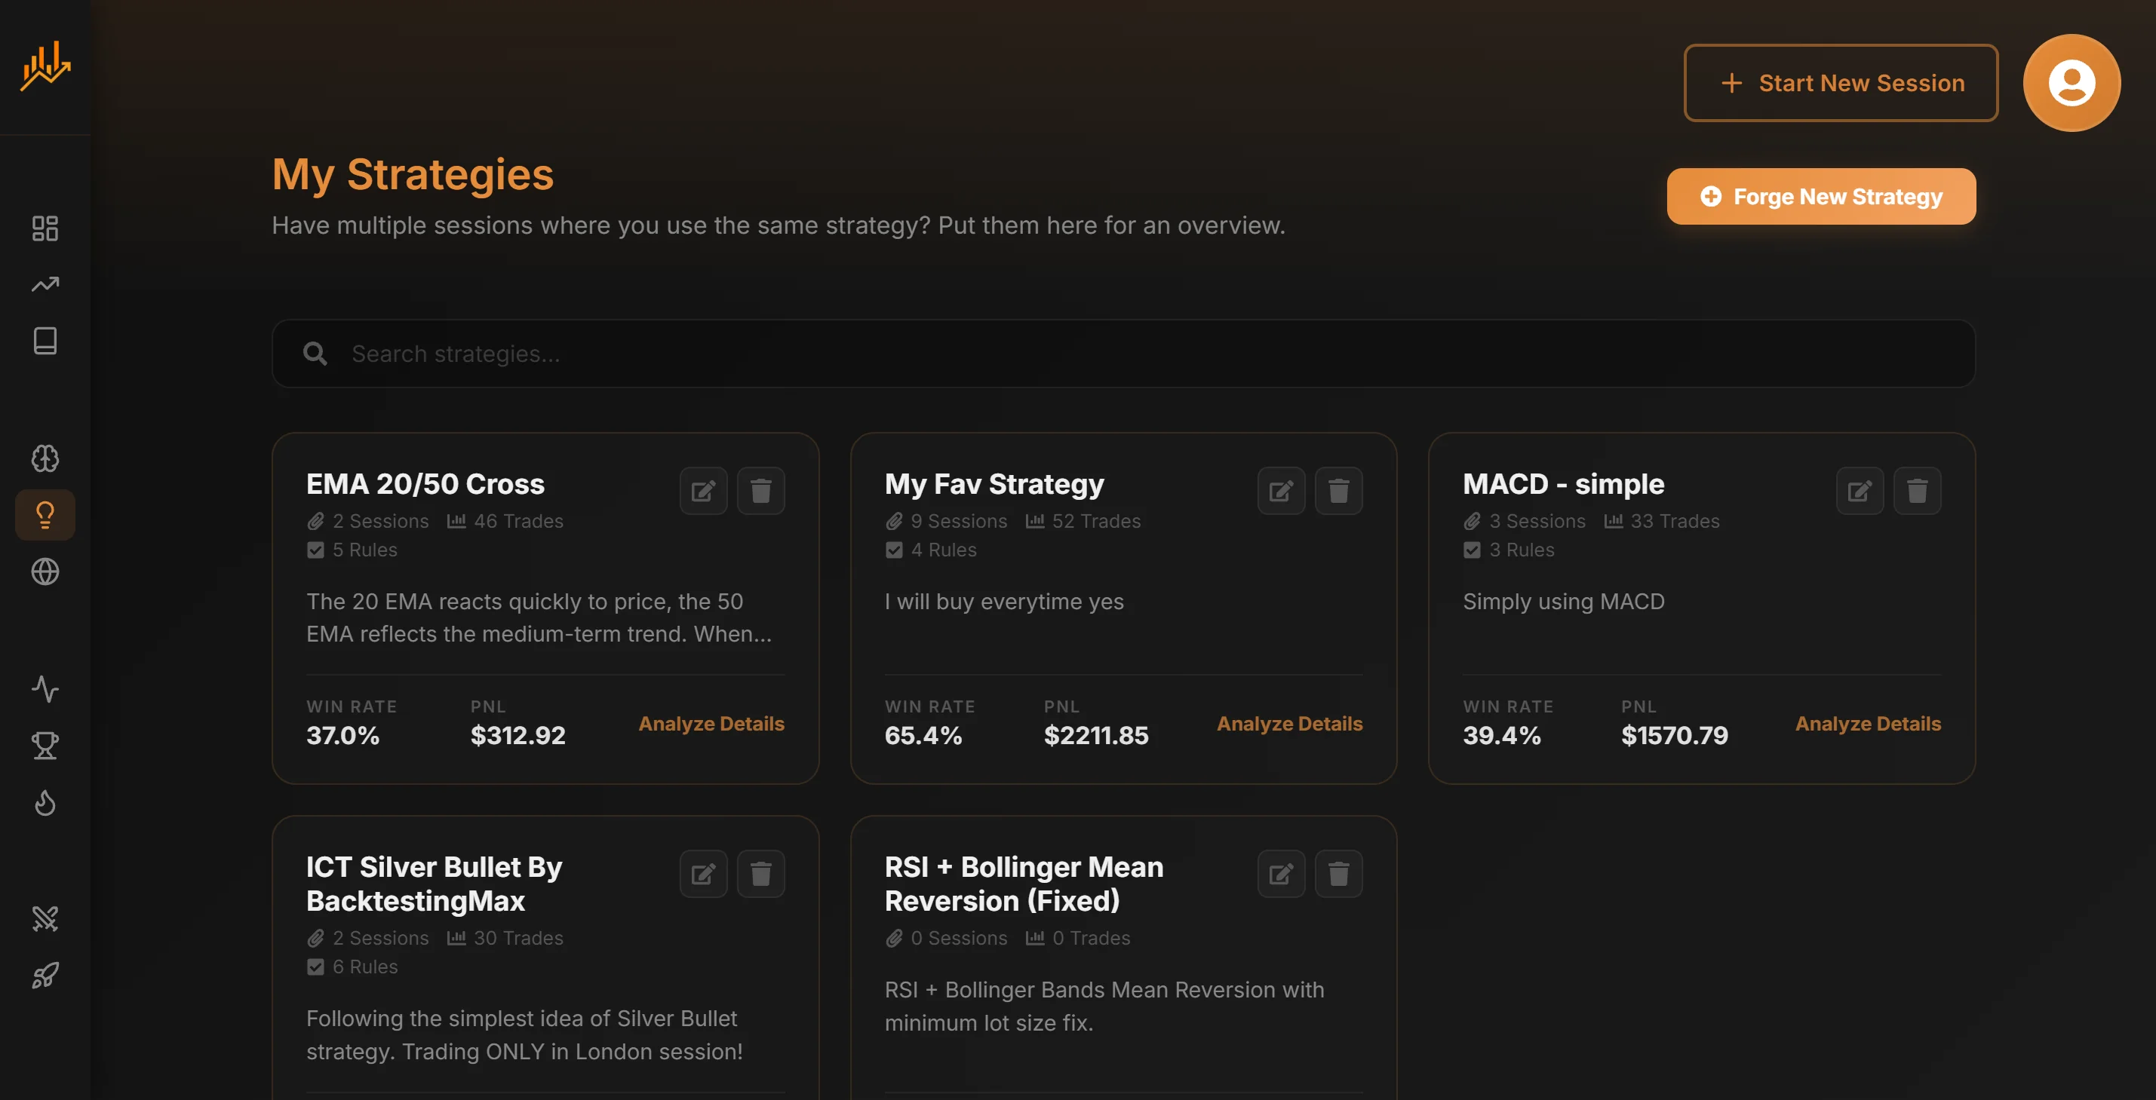Open the rocket sidebar icon
Viewport: 2156px width, 1100px height.
(45, 976)
